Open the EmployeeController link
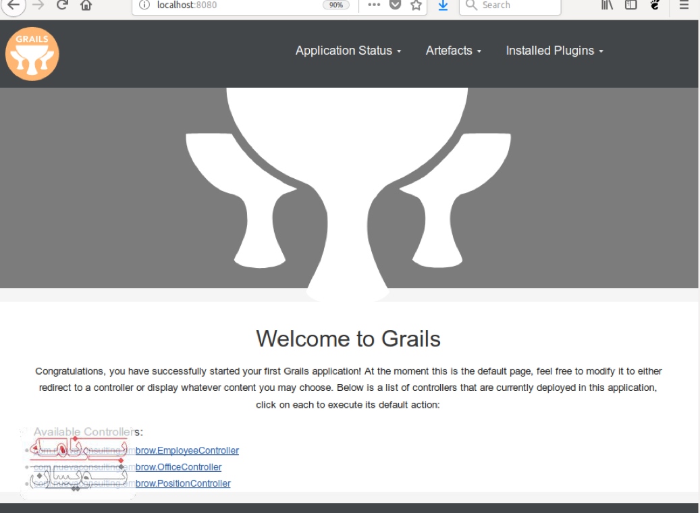The image size is (700, 513). 187,451
